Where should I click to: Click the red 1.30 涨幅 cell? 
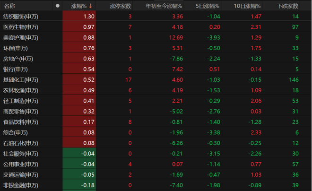coord(88,16)
